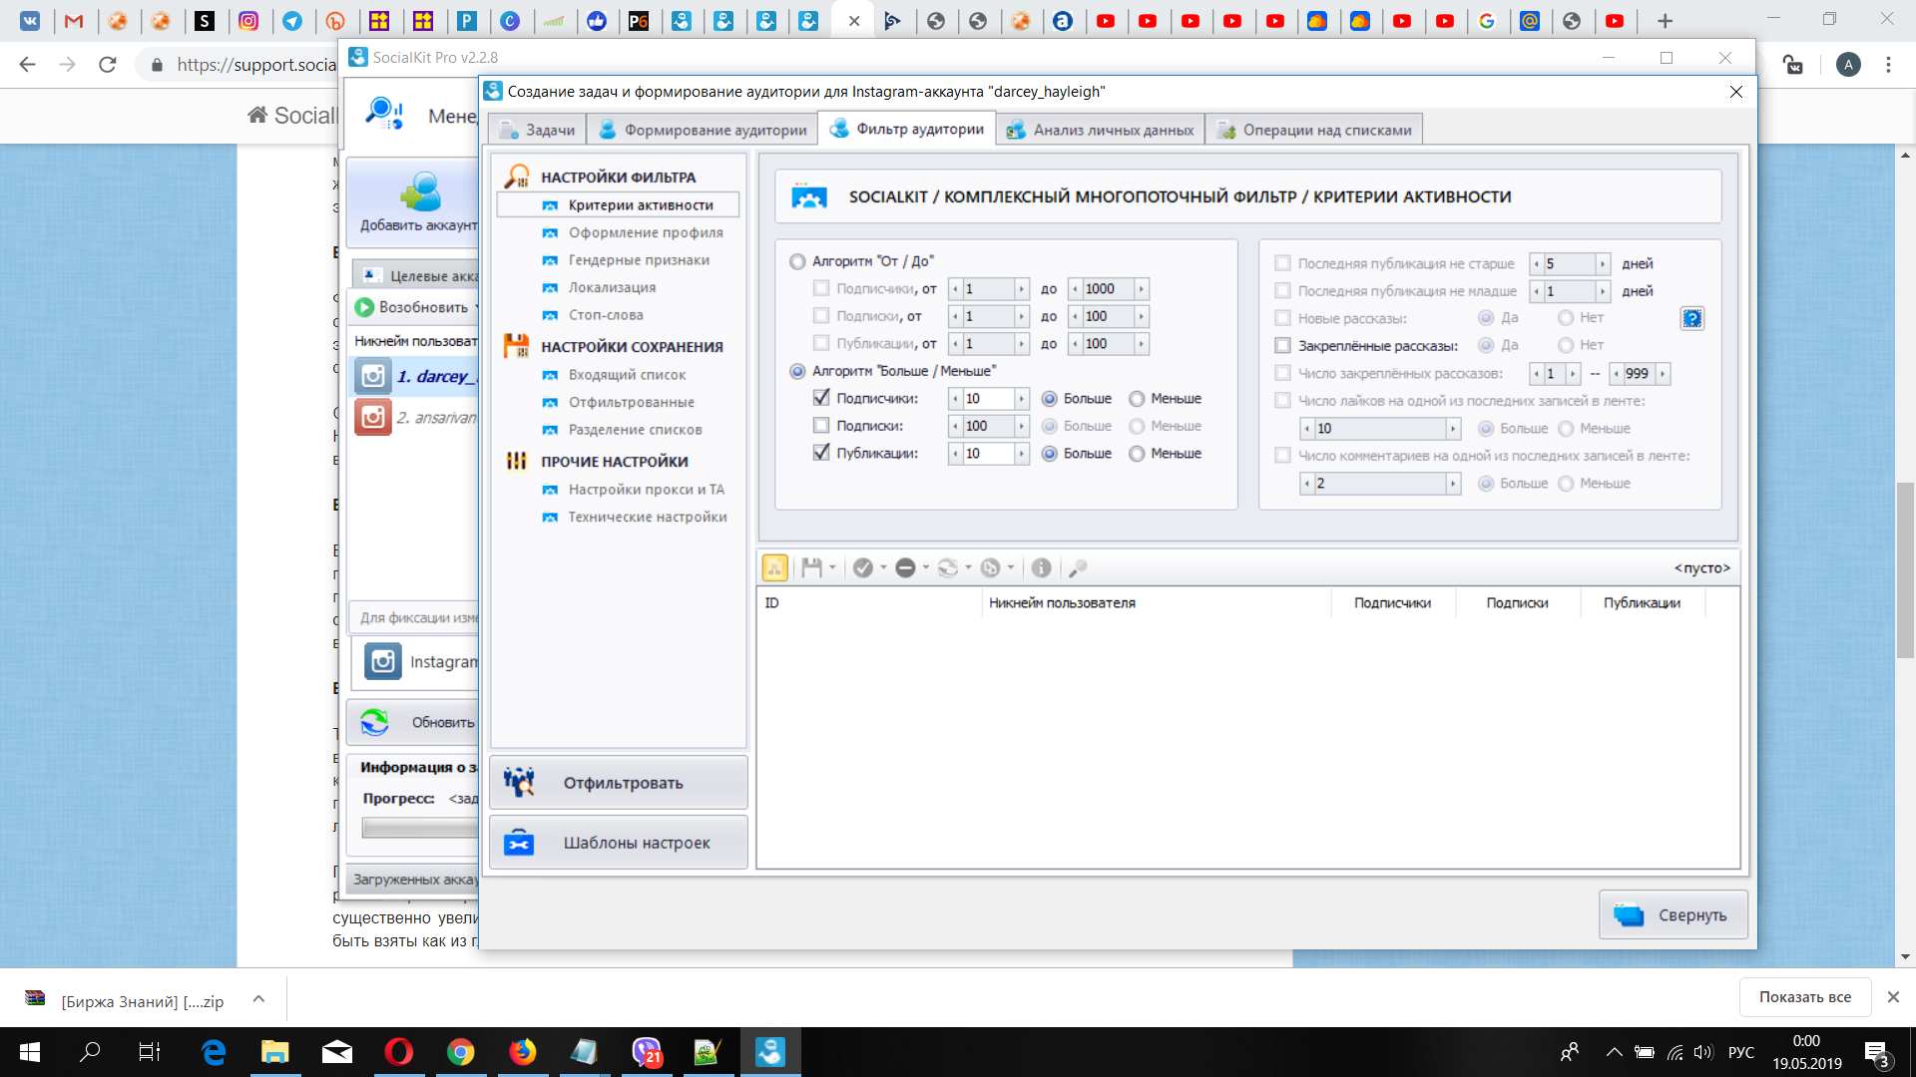Image resolution: width=1916 pixels, height=1077 pixels.
Task: Click Microsoft Edge icon in taskbar
Action: coord(214,1051)
